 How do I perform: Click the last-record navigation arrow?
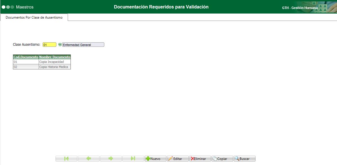click(133, 159)
